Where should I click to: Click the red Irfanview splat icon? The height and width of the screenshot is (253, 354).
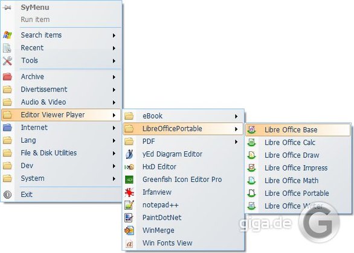coord(129,192)
